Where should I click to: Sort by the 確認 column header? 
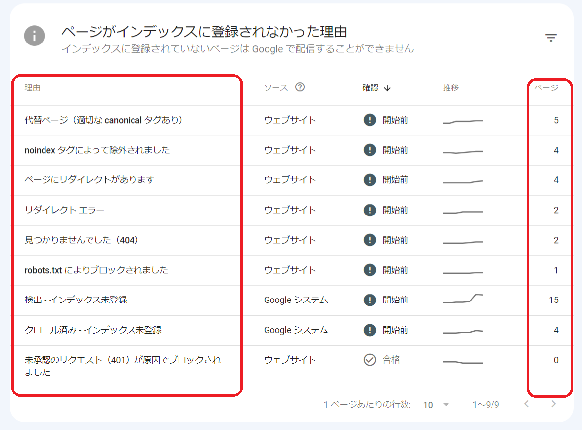[370, 87]
